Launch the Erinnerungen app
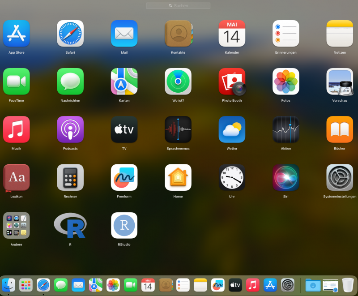This screenshot has width=358, height=296. pyautogui.click(x=286, y=34)
